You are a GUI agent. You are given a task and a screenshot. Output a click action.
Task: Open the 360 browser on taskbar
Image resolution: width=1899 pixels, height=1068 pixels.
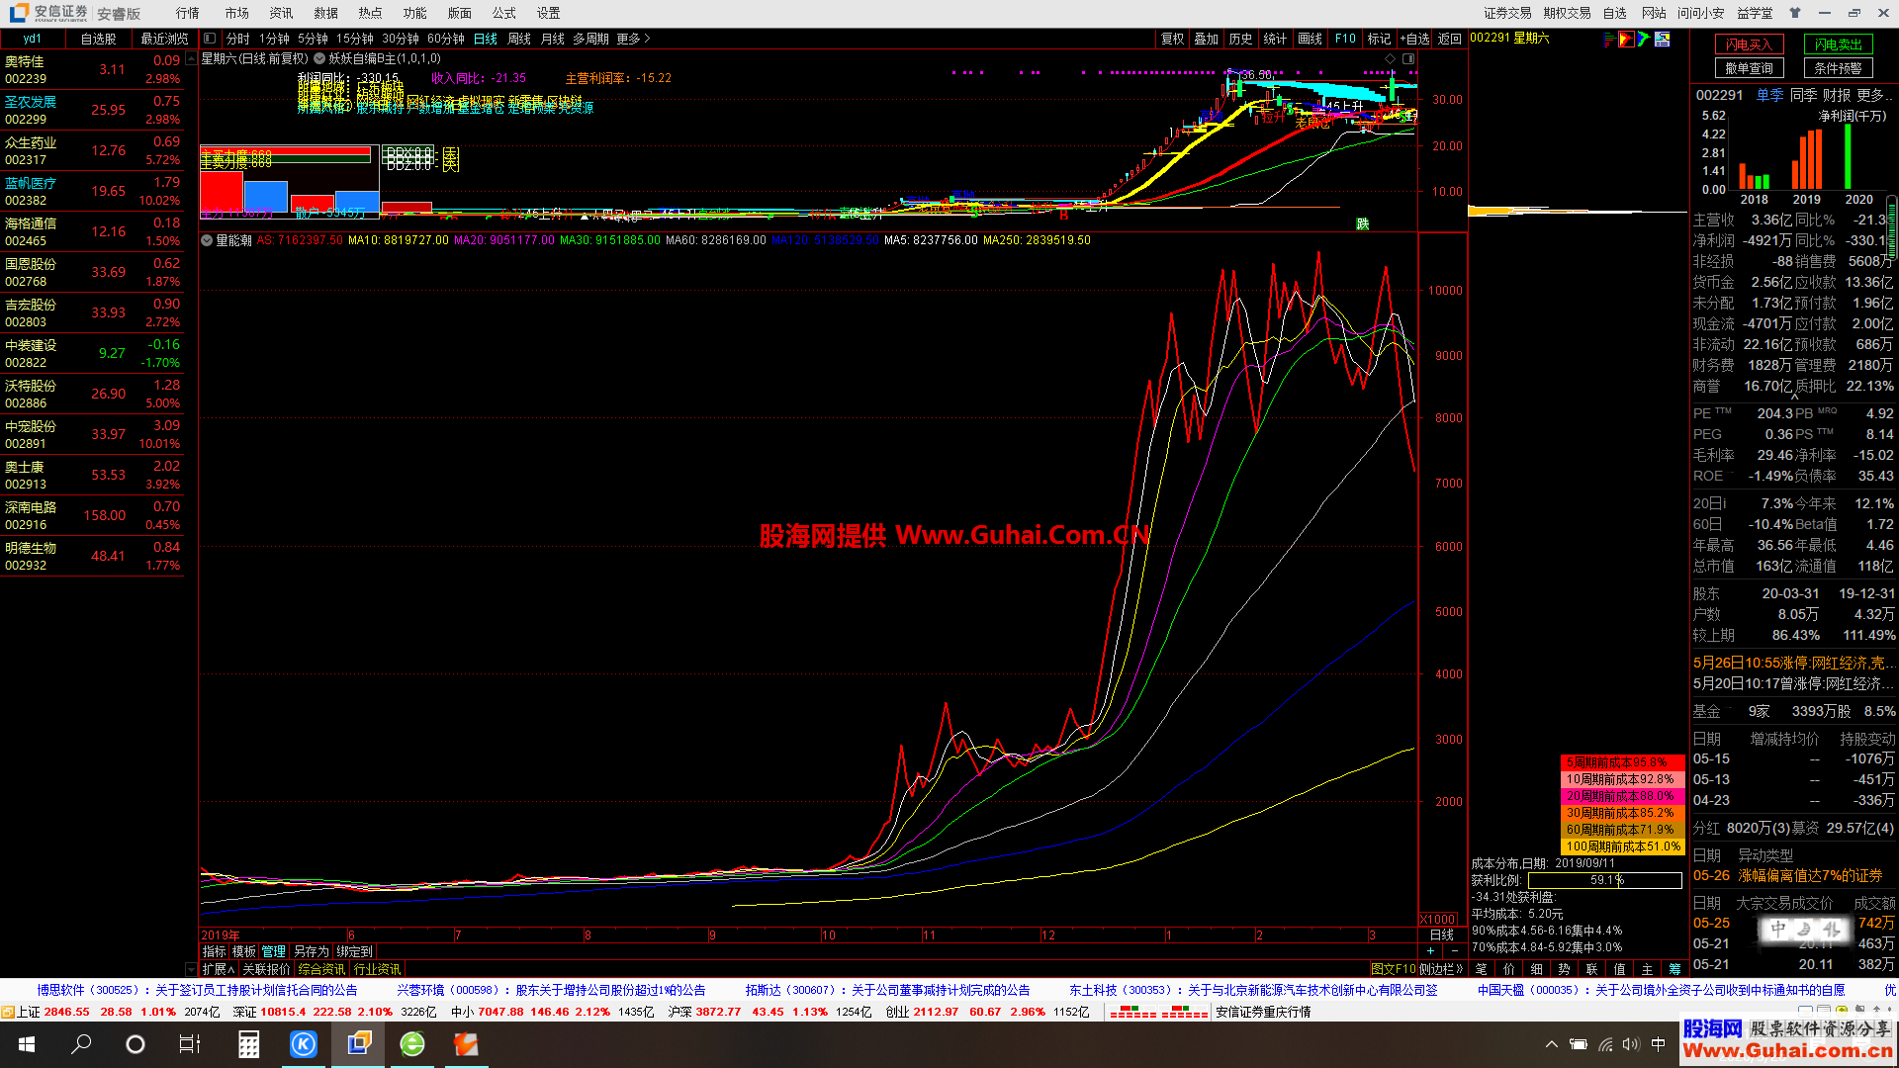(x=412, y=1044)
